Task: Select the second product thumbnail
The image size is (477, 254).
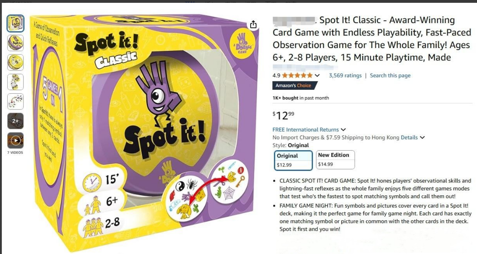Action: coord(15,43)
